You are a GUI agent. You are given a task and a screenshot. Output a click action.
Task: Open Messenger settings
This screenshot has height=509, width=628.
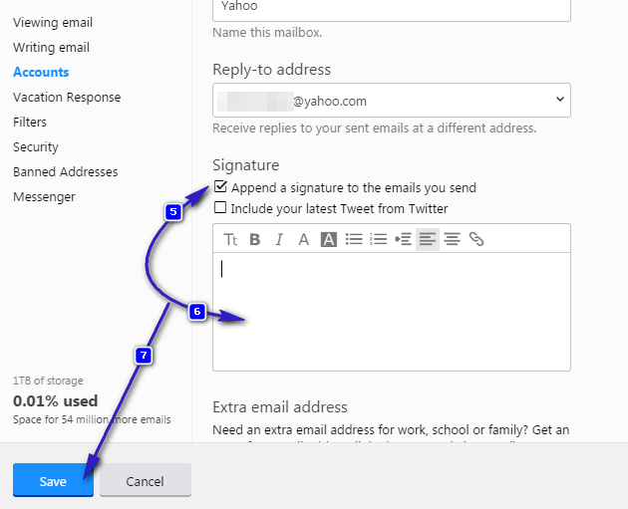44,197
